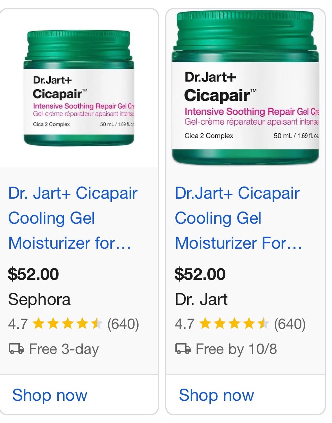Image resolution: width=332 pixels, height=423 pixels.
Task: Click the star rating in Dr. Jart card
Action: [x=234, y=324]
